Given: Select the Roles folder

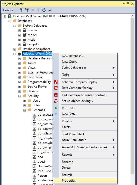Looking at the screenshot, I should click(x=36, y=105).
